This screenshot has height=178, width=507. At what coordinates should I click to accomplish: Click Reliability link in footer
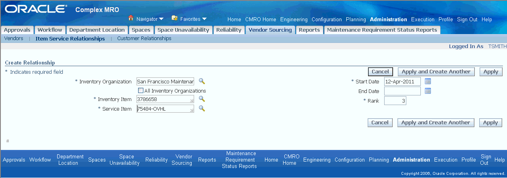pos(157,160)
